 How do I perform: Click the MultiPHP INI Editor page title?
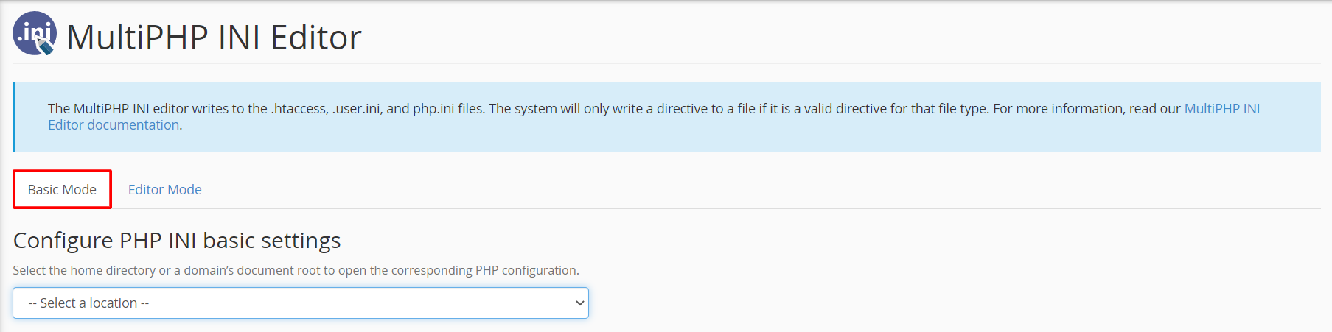pos(214,38)
